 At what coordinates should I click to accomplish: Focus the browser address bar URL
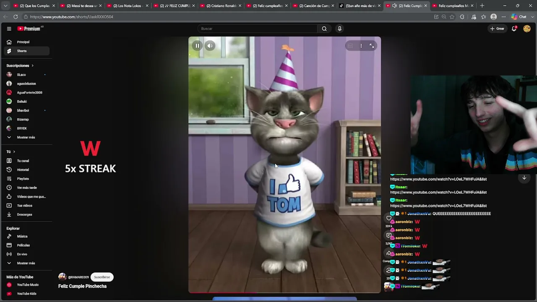coord(71,17)
